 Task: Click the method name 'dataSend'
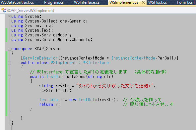click(76, 76)
